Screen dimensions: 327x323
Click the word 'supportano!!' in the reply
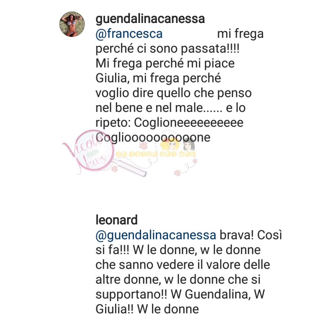pos(131,295)
